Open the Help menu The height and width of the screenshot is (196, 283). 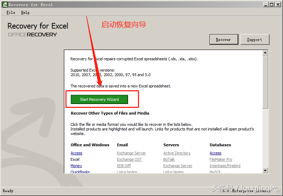[x=25, y=12]
